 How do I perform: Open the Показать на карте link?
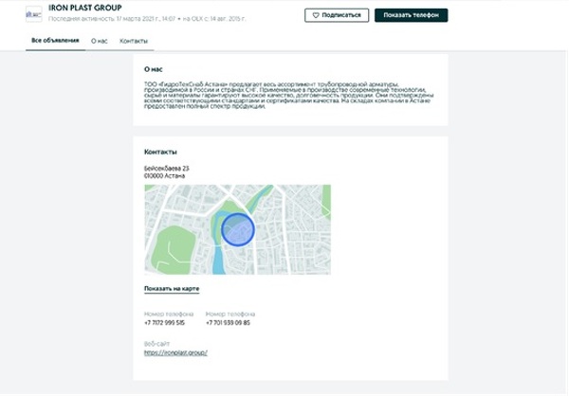(172, 289)
